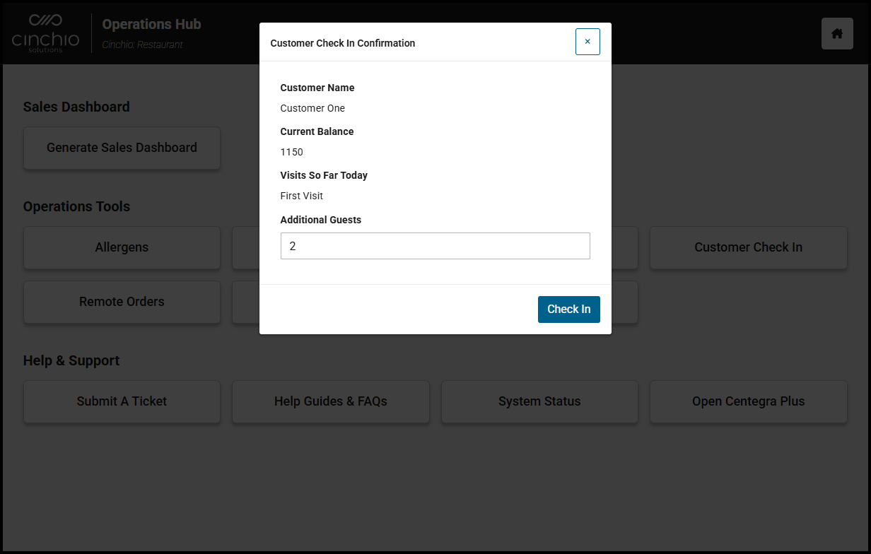
Task: Launch Open Centegra Plus
Action: (x=748, y=401)
